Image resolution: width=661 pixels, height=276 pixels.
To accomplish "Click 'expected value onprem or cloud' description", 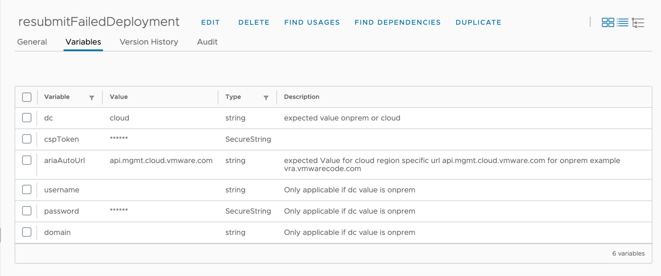I will click(342, 118).
